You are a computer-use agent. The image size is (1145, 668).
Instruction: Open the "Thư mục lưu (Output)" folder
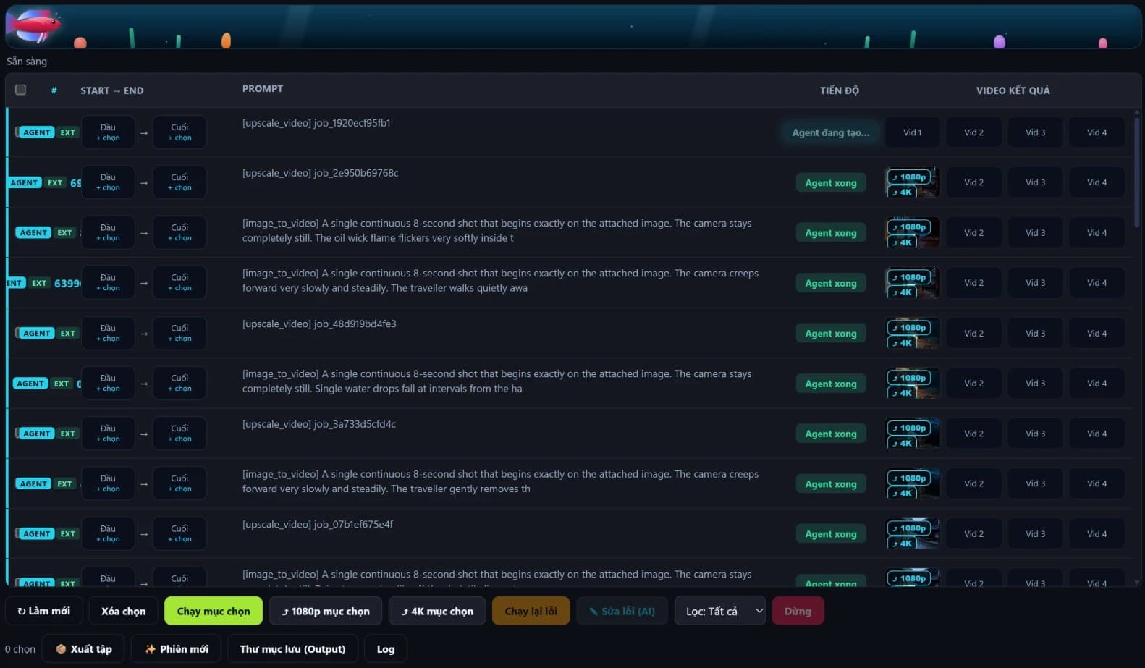click(x=292, y=649)
